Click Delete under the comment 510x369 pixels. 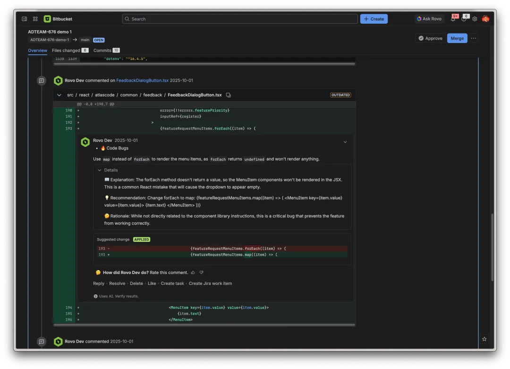pyautogui.click(x=136, y=283)
